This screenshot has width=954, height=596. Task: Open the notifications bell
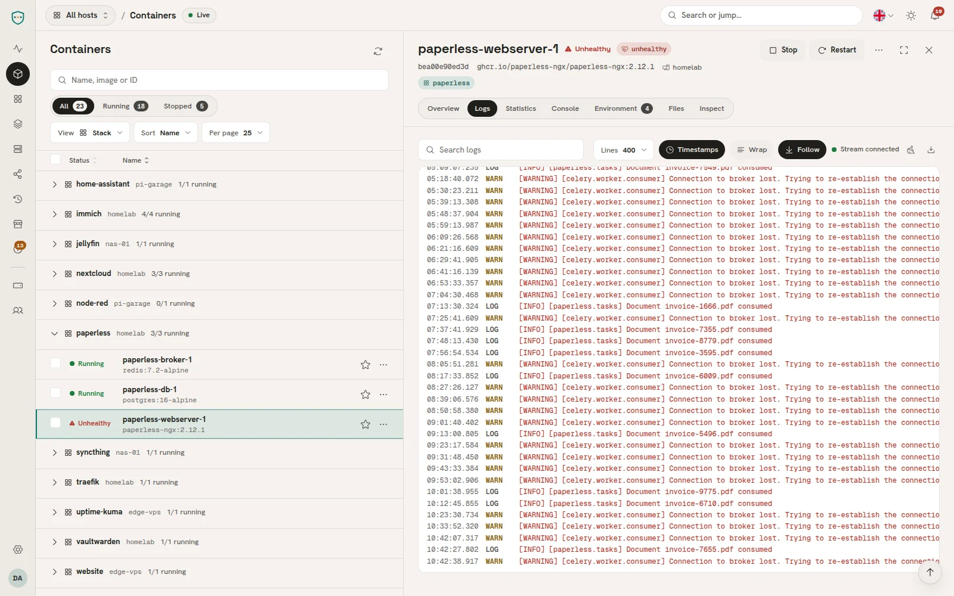pyautogui.click(x=934, y=15)
